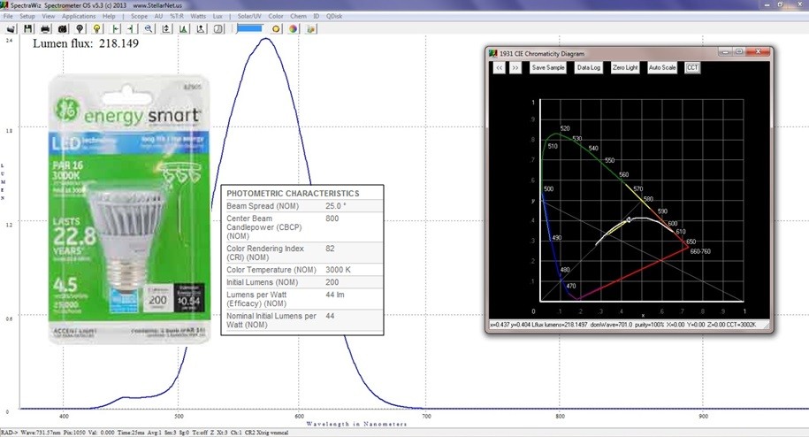This screenshot has height=437, width=809.
Task: Select AU mode in menu bar
Action: [159, 16]
